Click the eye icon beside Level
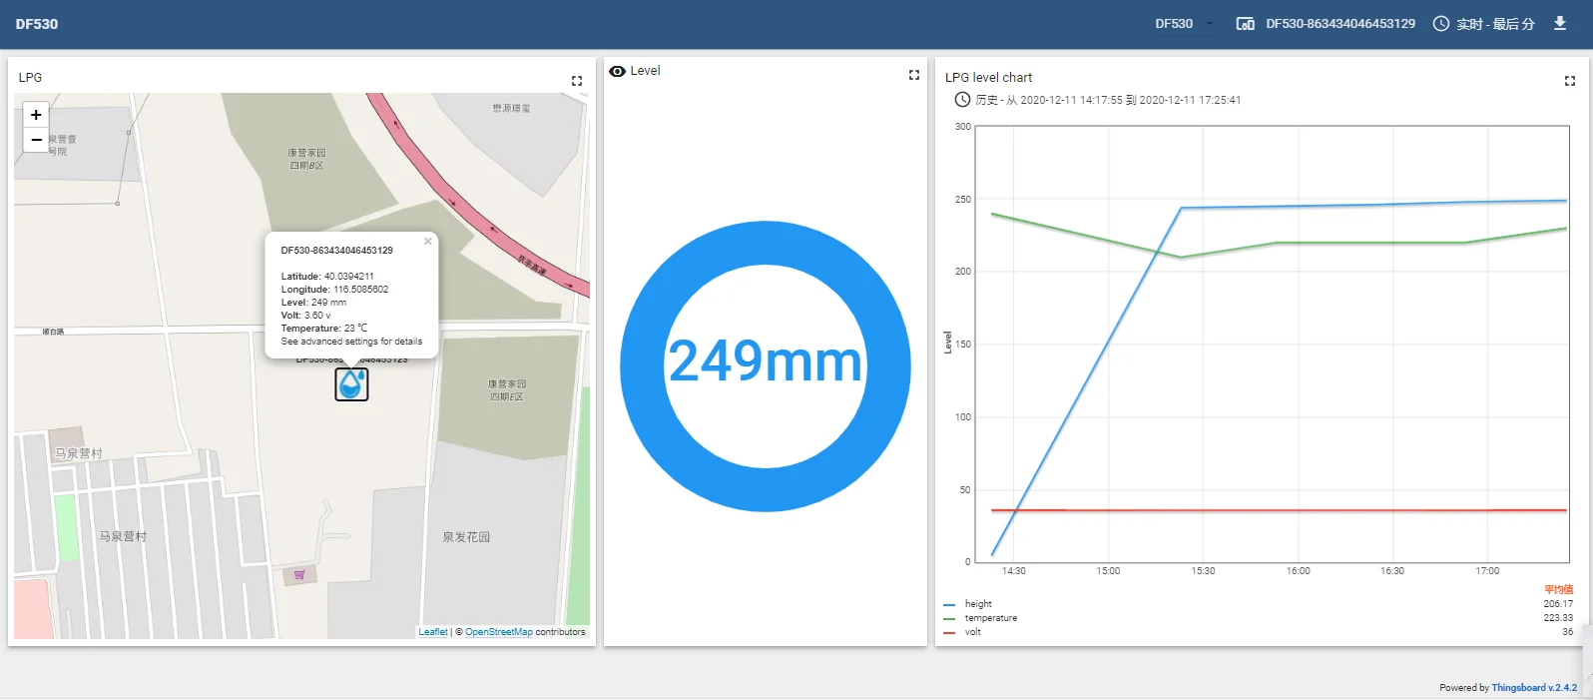This screenshot has height=700, width=1593. point(617,71)
